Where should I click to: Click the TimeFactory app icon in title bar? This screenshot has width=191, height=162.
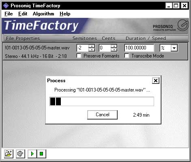pyautogui.click(x=6, y=6)
